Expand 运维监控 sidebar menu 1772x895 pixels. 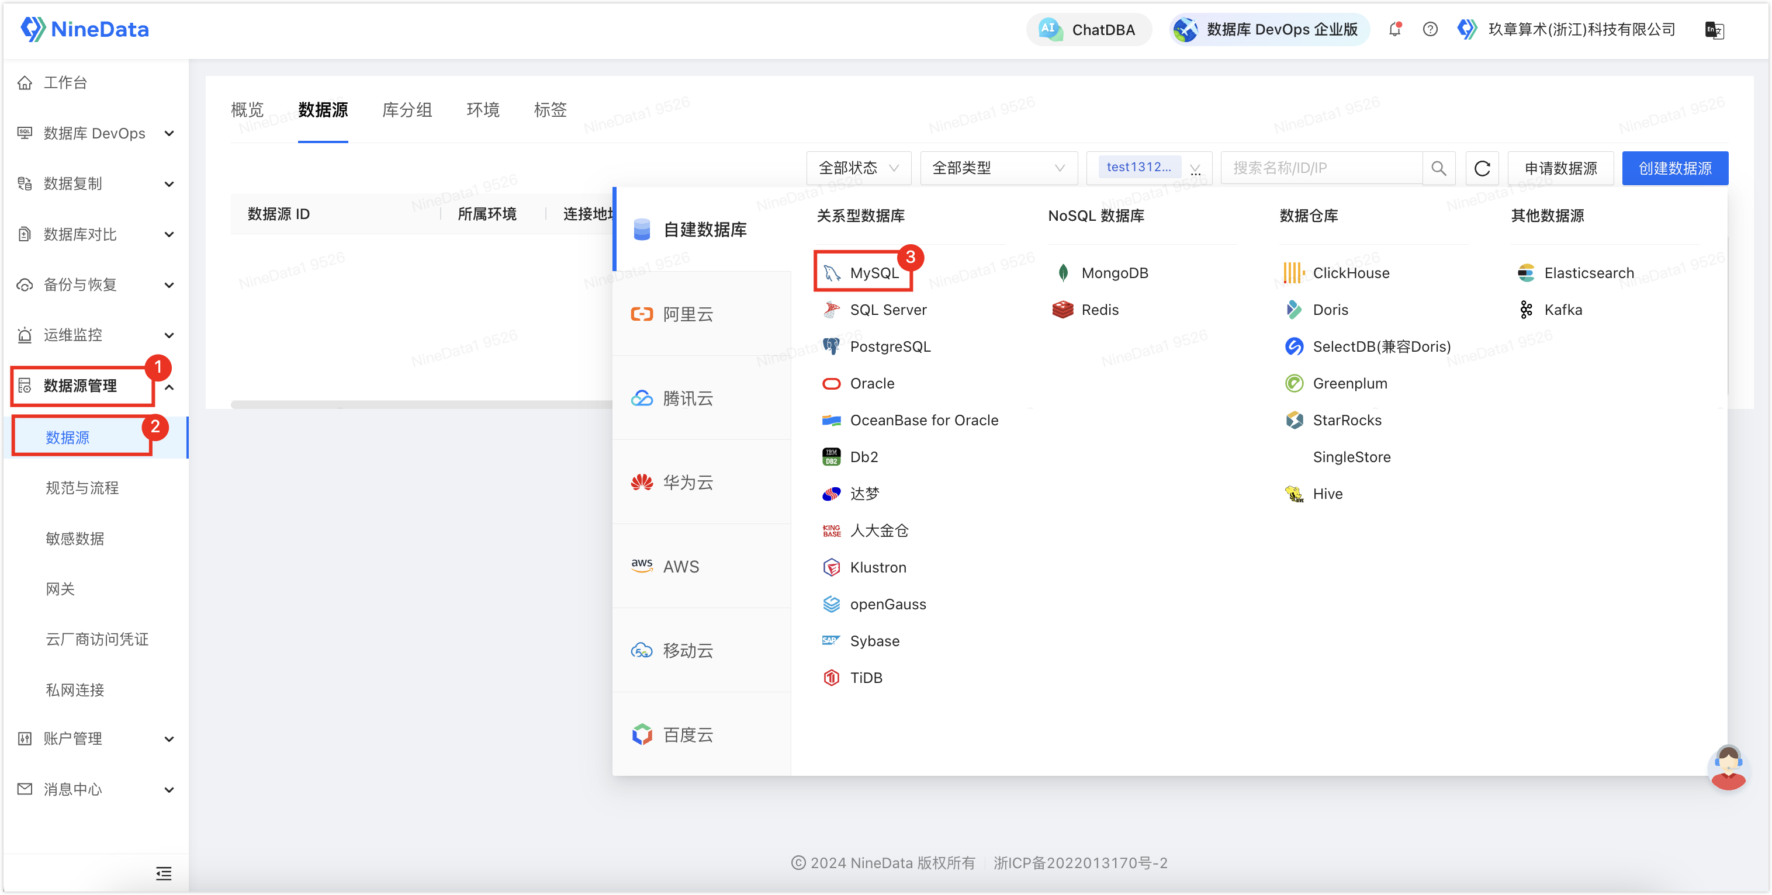click(96, 335)
